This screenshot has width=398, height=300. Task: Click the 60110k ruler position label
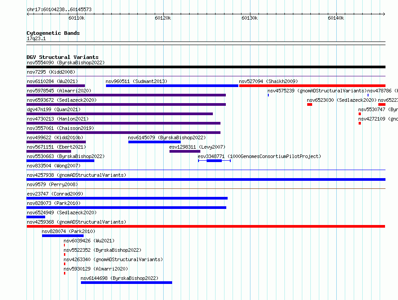(76, 18)
